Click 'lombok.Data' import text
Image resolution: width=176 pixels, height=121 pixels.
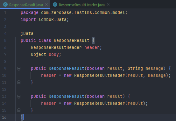tap(53, 19)
